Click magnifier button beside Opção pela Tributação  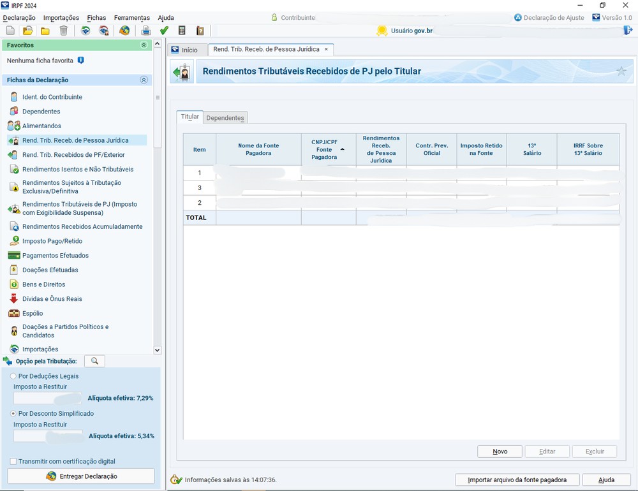pos(94,361)
